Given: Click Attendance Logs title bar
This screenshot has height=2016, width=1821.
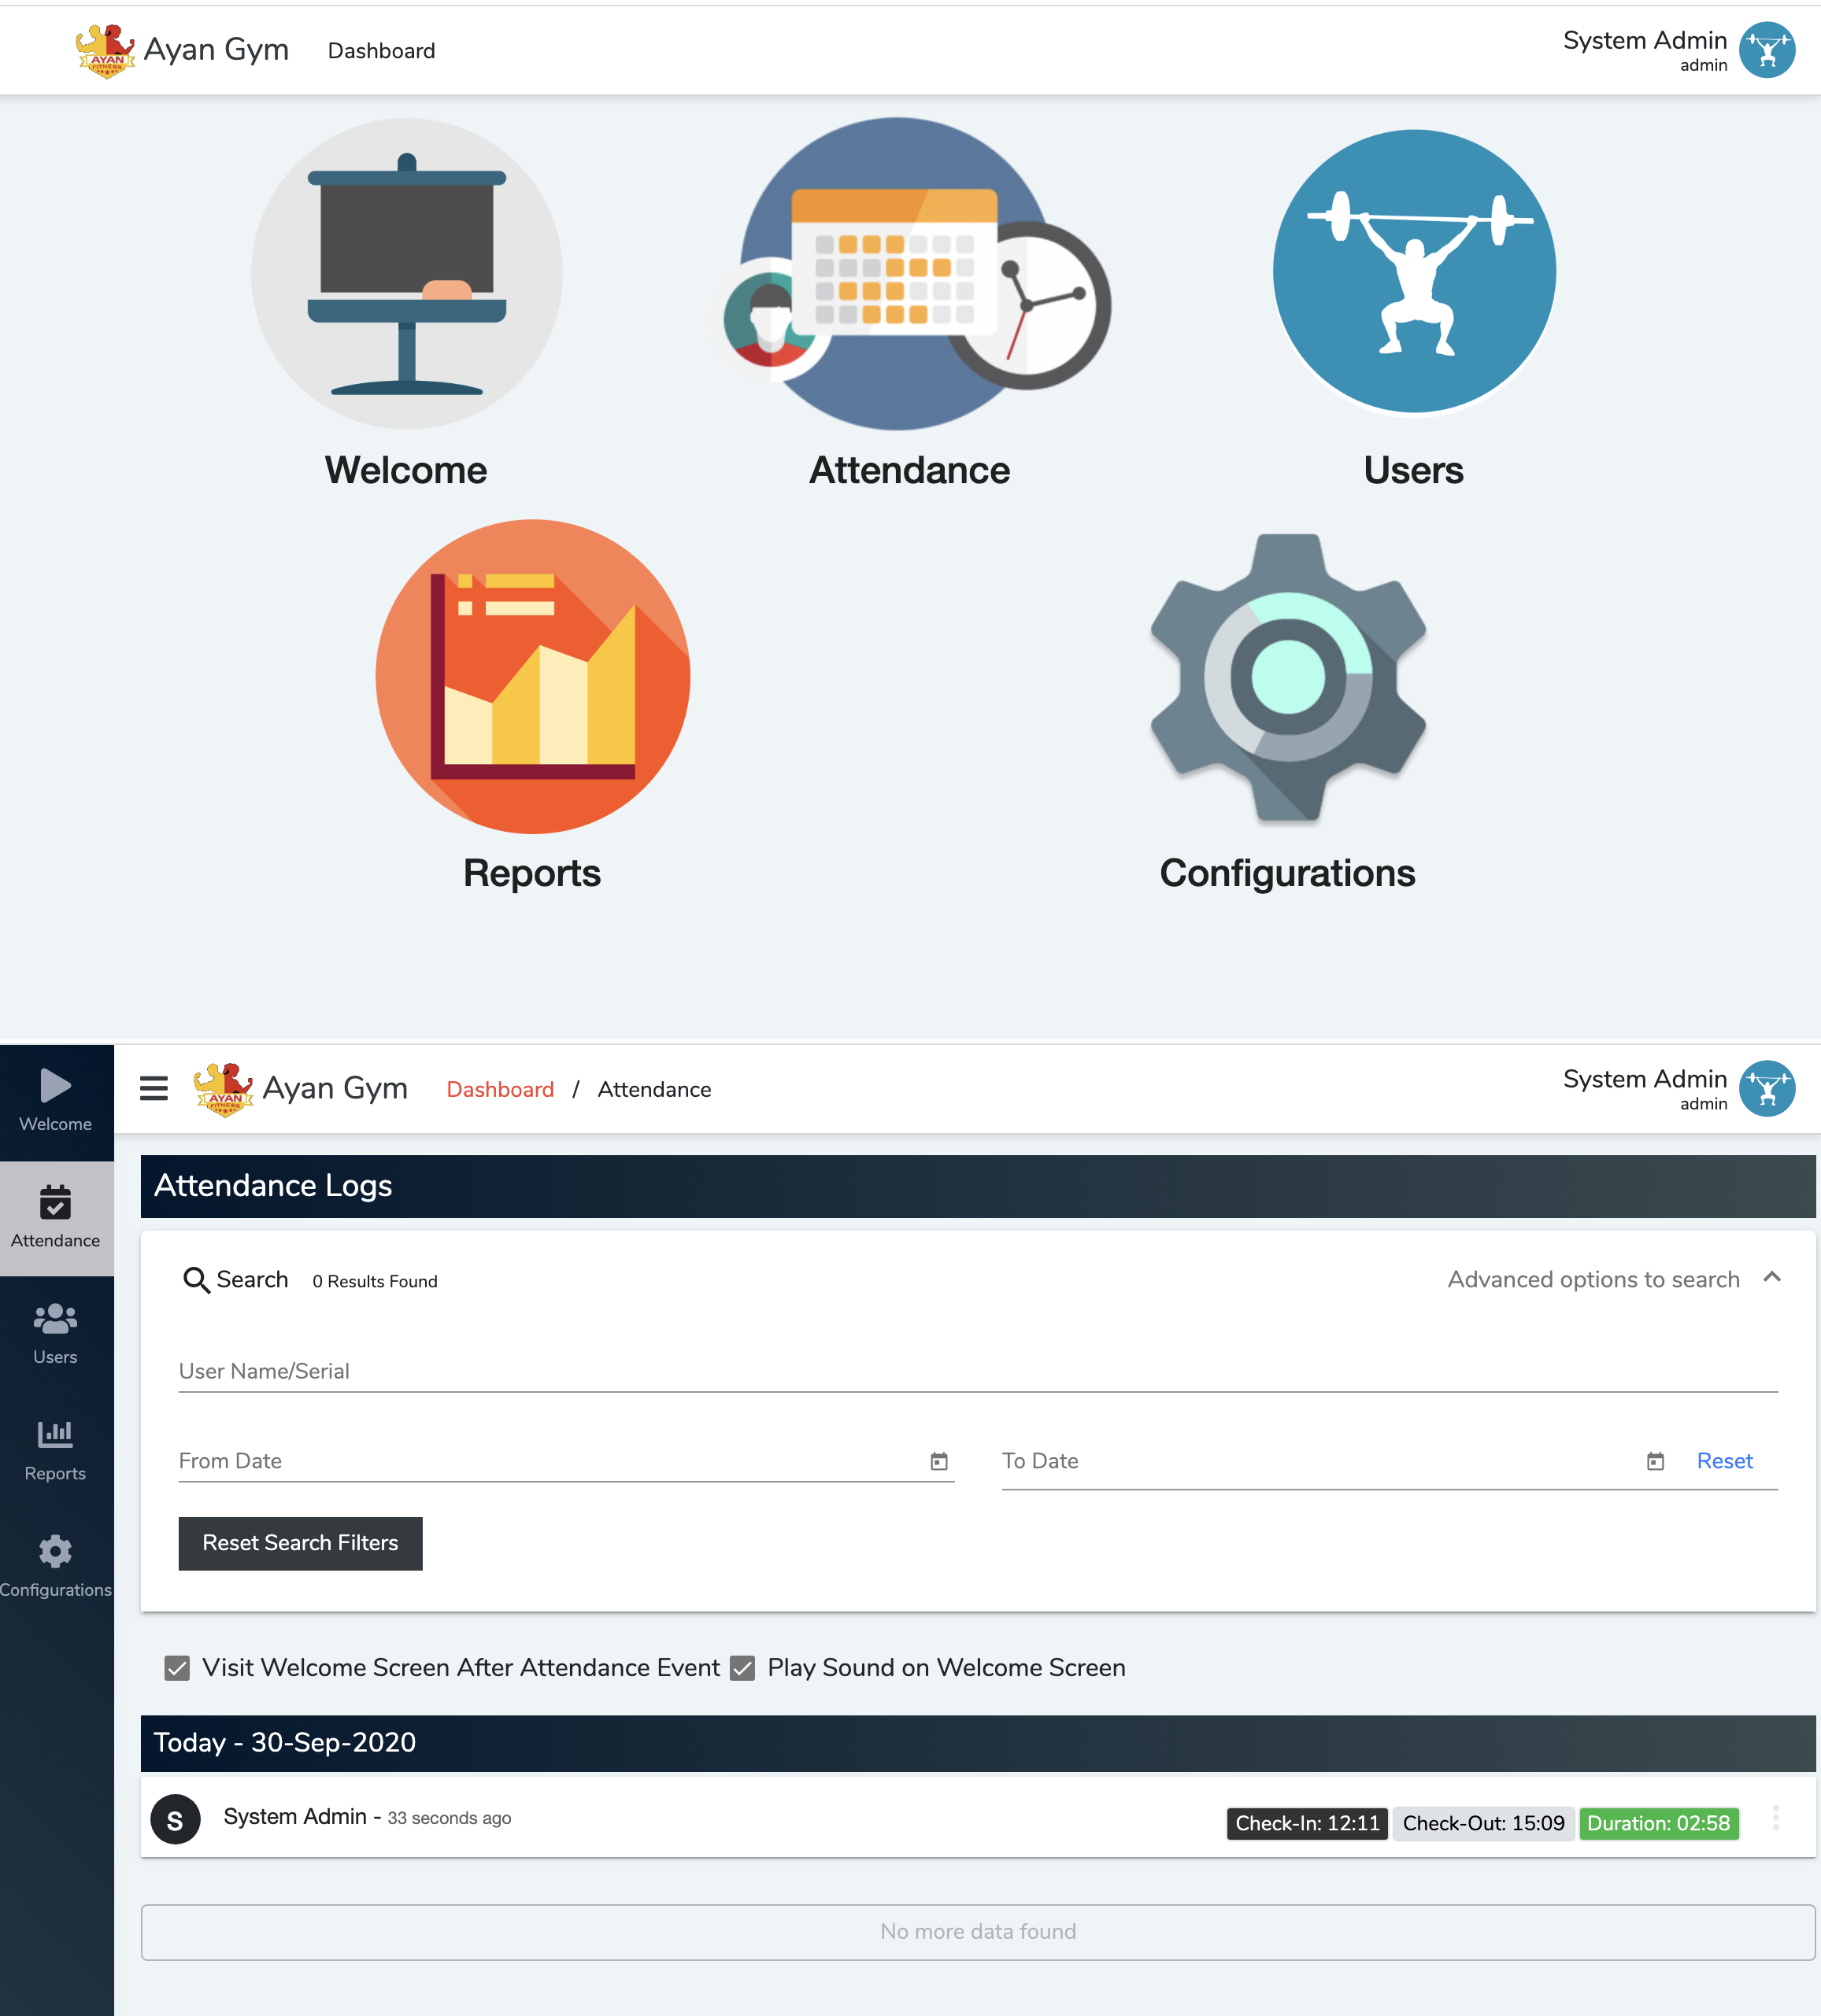Looking at the screenshot, I should point(978,1186).
